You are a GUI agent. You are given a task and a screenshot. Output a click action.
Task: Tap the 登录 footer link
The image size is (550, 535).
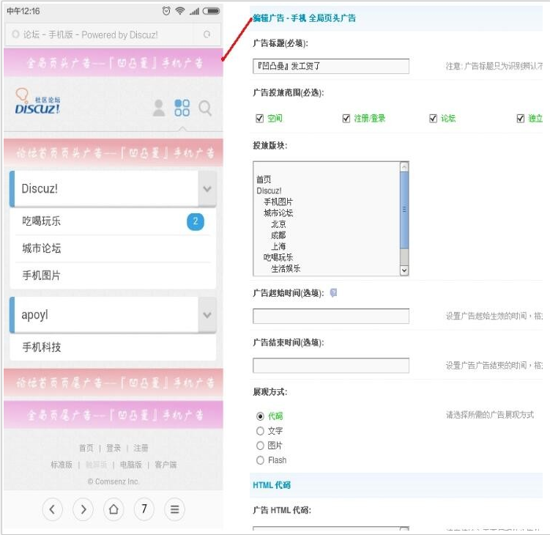(x=114, y=448)
